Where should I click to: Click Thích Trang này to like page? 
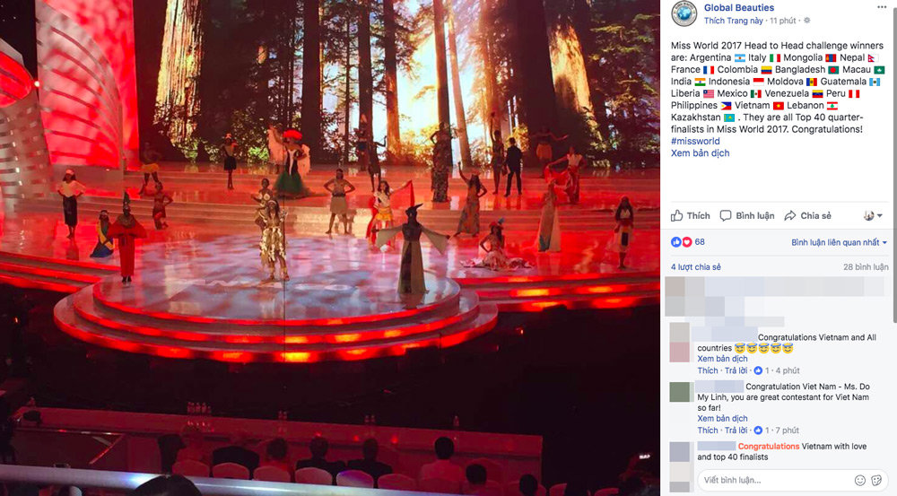point(734,21)
